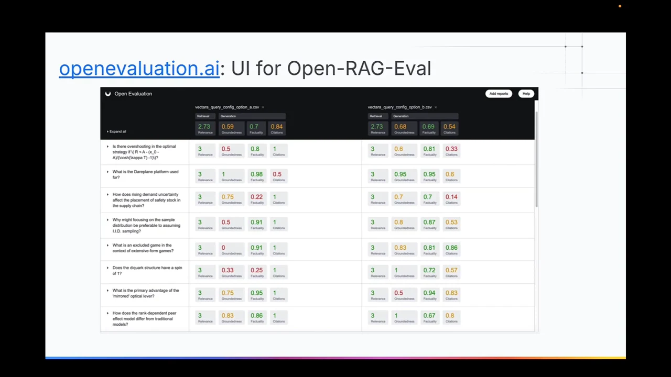Viewport: 671px width, 377px height.
Task: Expand the 'mirrored' optical lever question row
Action: pyautogui.click(x=107, y=290)
